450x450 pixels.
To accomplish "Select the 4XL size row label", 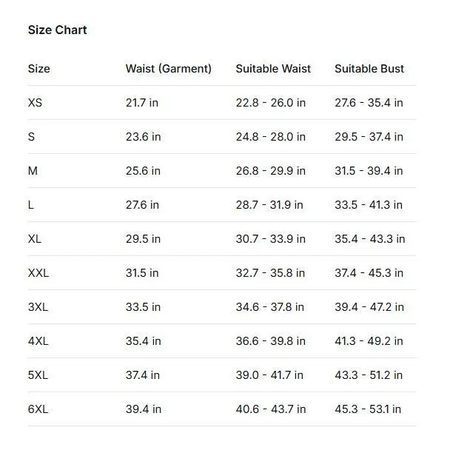I will tap(38, 341).
